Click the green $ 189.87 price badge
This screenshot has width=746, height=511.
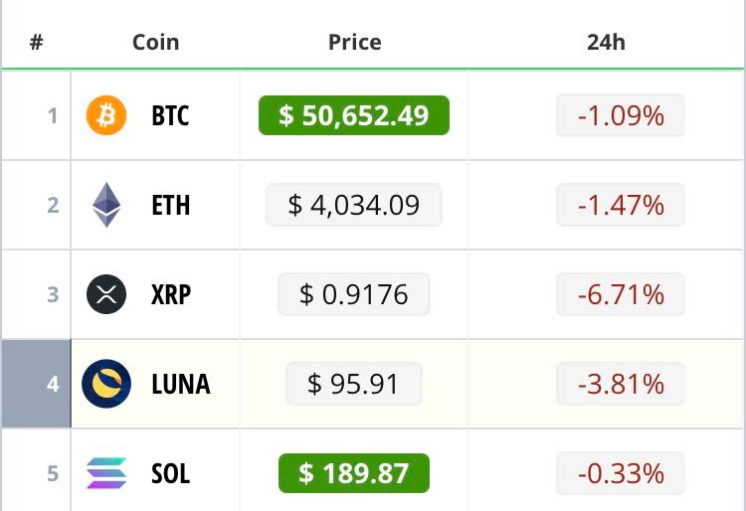[x=354, y=473]
